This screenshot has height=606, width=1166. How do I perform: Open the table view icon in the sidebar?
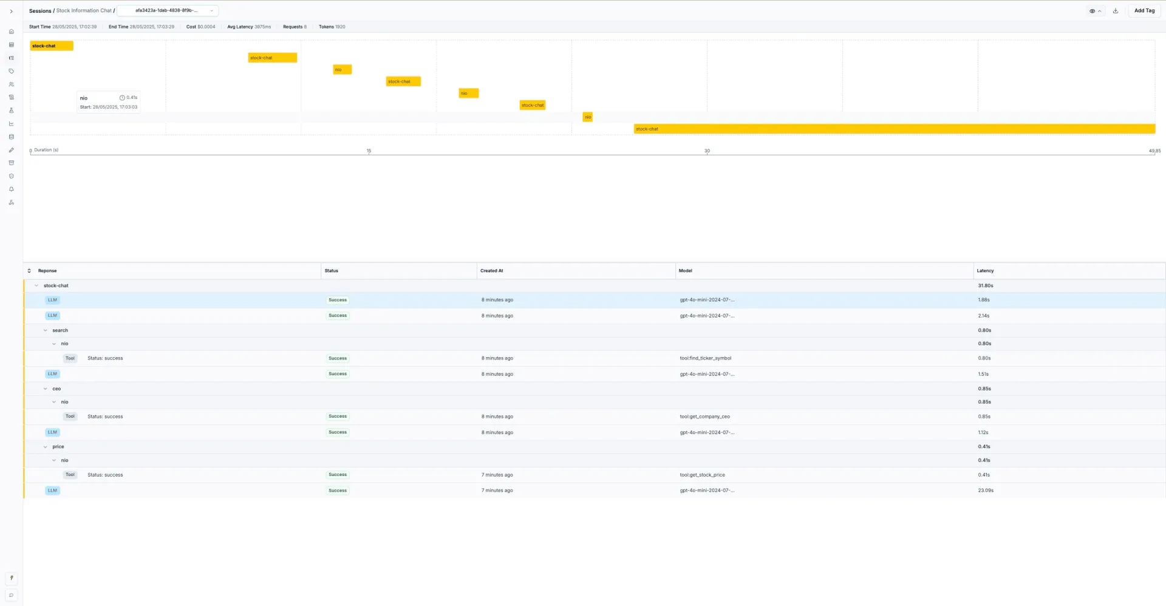pos(11,45)
